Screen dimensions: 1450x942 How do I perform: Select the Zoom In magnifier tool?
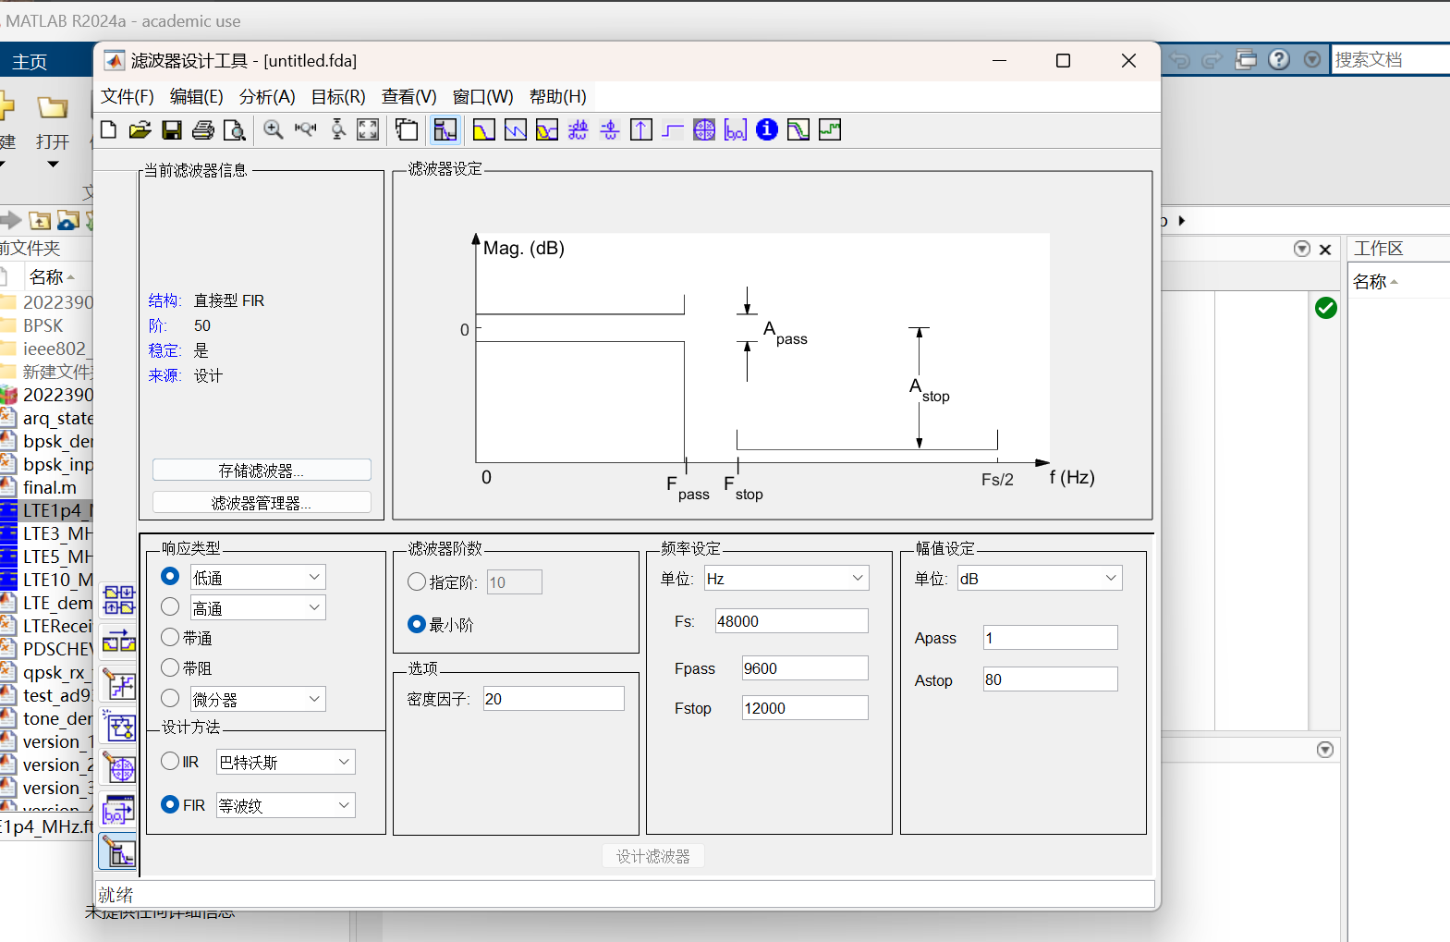(x=274, y=130)
